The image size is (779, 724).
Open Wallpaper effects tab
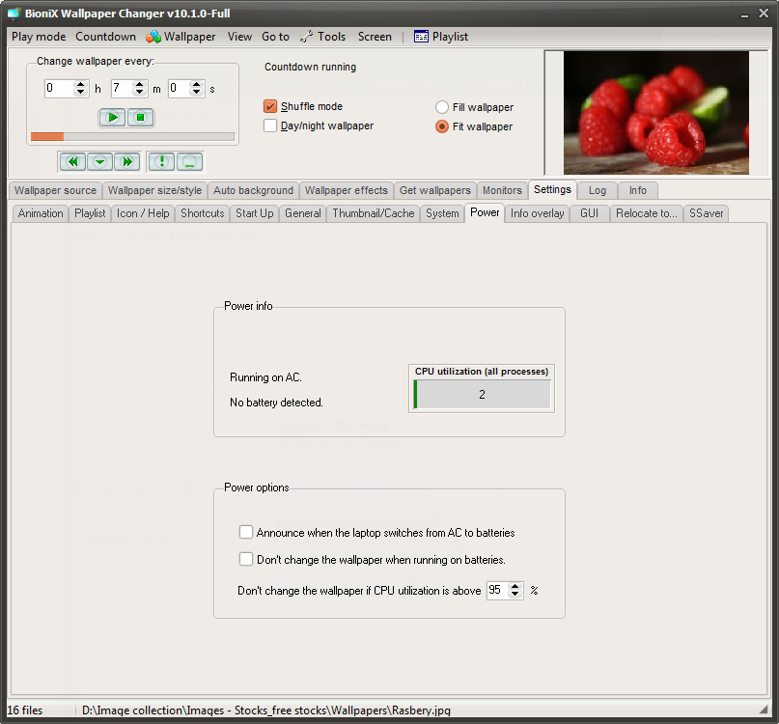point(347,191)
